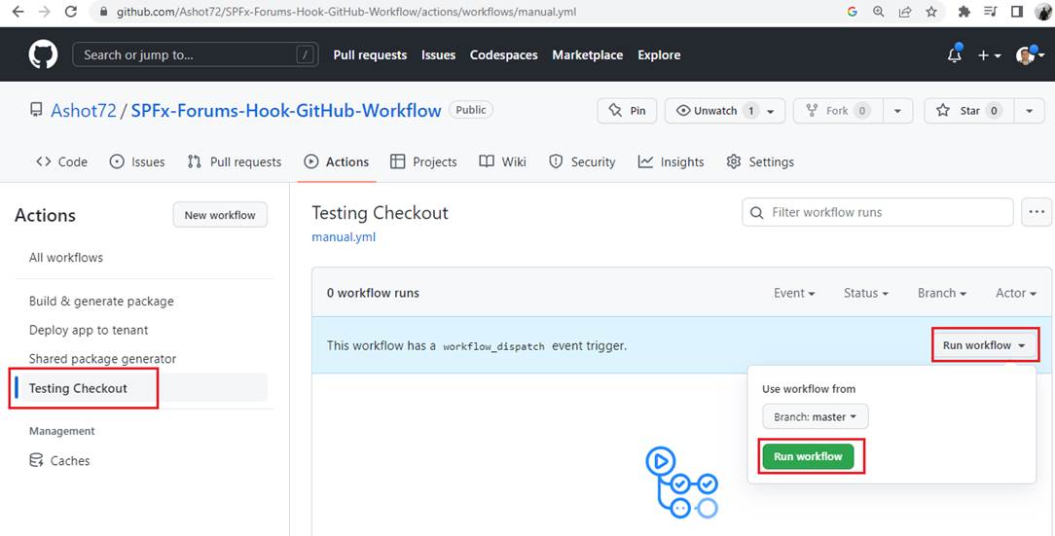
Task: Open the Pull requests repository tab
Action: pyautogui.click(x=234, y=161)
